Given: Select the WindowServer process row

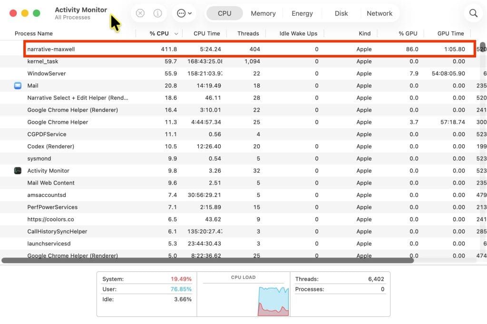Looking at the screenshot, I should click(243, 74).
